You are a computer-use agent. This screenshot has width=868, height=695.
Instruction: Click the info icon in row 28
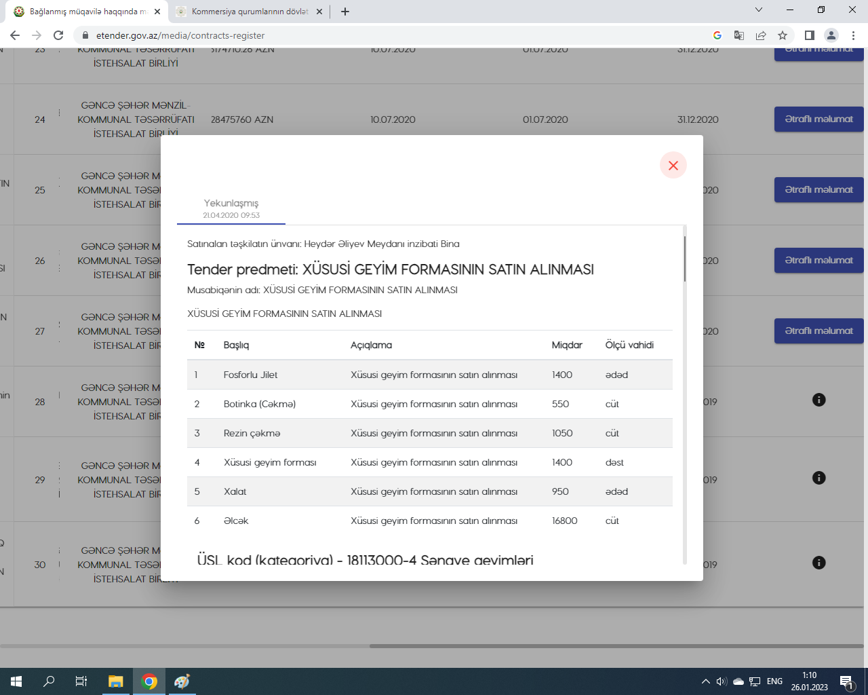click(818, 400)
